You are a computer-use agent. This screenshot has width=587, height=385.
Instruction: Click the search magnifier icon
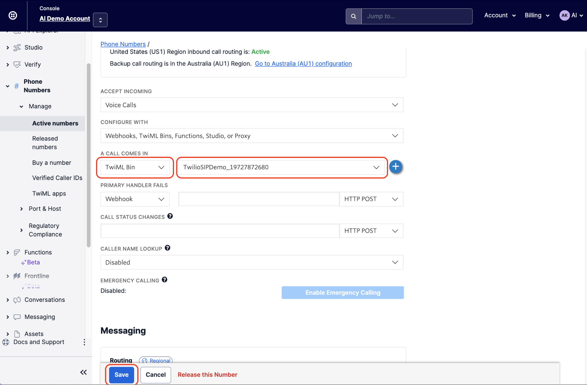click(354, 16)
